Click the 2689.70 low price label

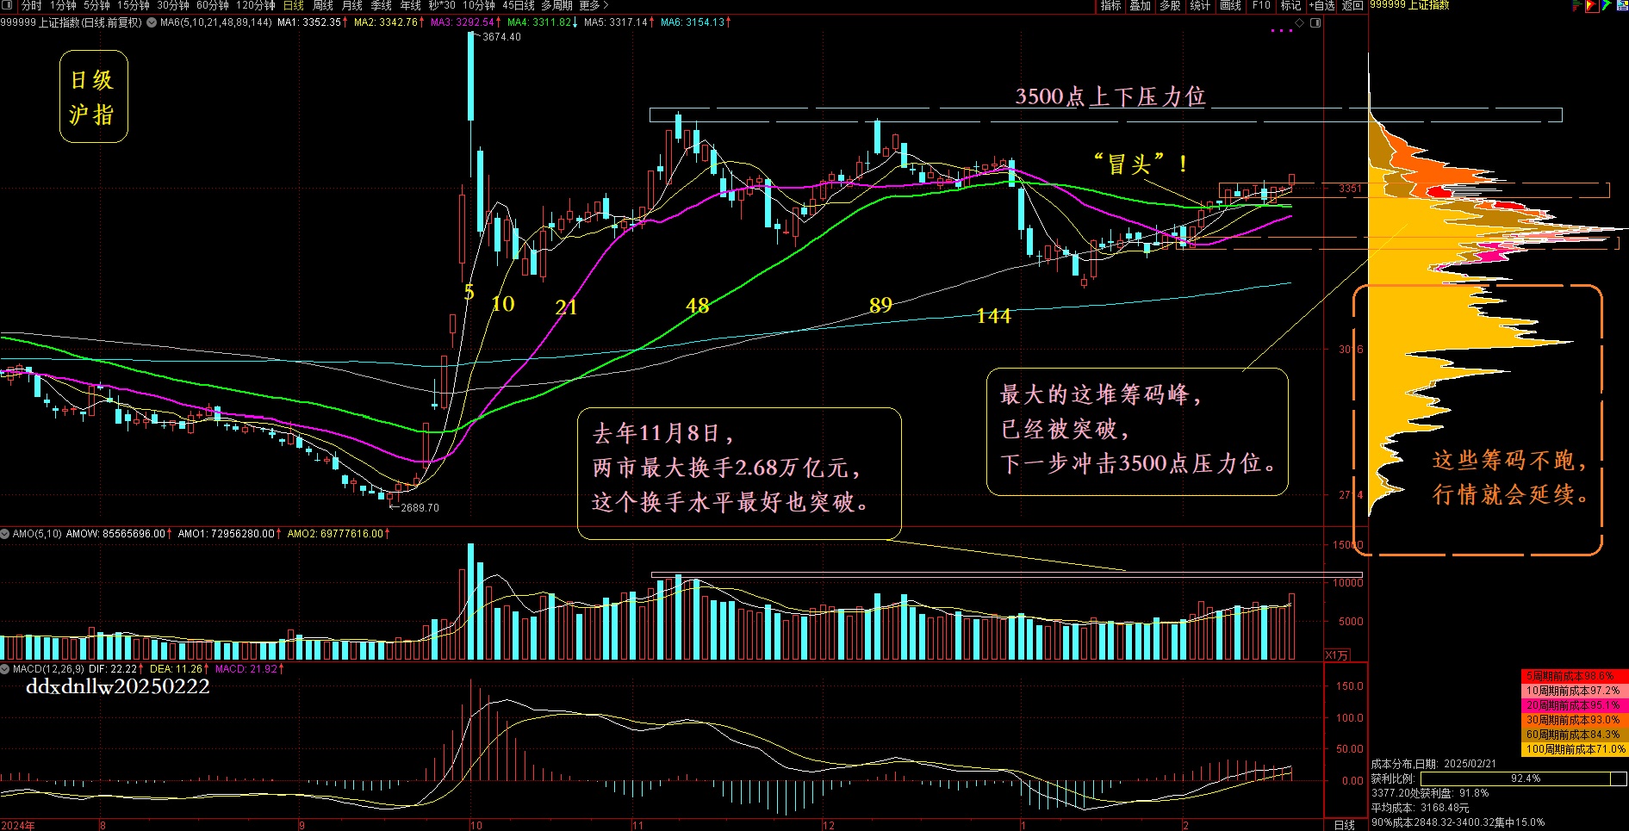420,508
